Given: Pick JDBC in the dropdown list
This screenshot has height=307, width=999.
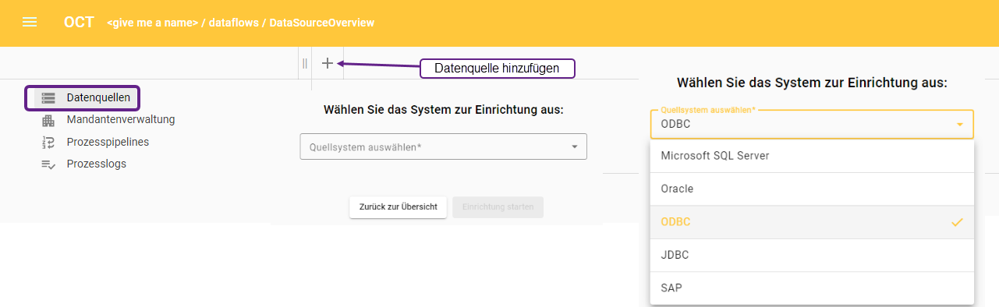Looking at the screenshot, I should pyautogui.click(x=812, y=255).
